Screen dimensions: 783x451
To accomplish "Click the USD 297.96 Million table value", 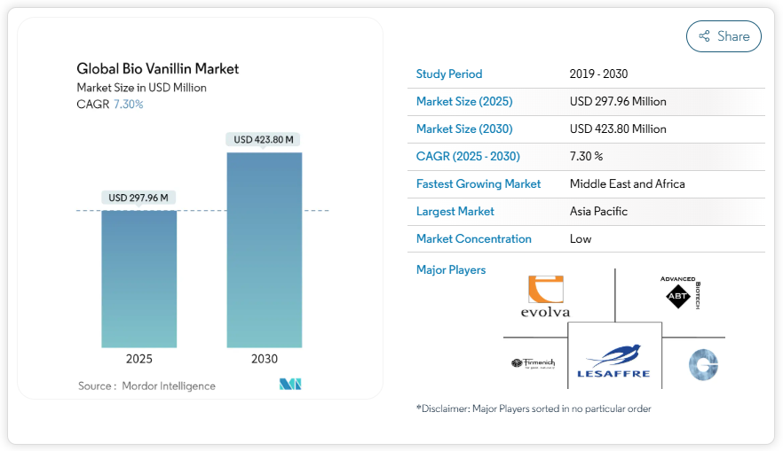I will (618, 101).
